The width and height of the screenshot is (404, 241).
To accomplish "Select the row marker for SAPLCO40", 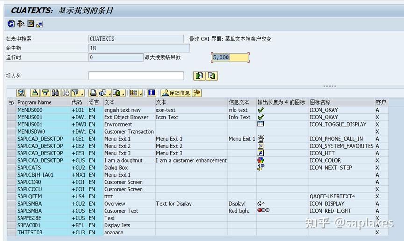I will (x=11, y=182).
